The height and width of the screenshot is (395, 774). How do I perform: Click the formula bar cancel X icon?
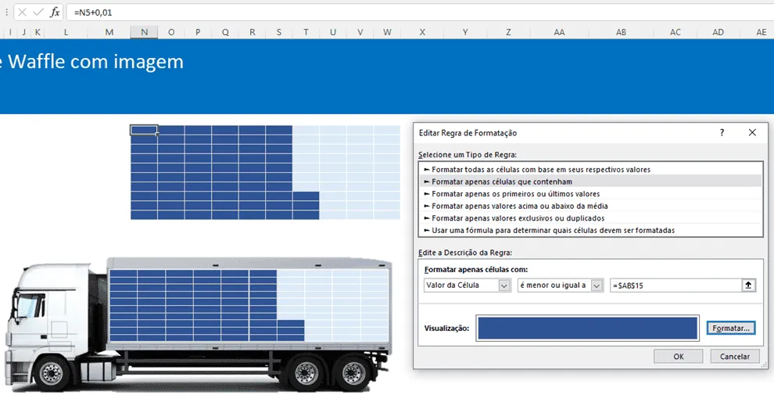[22, 13]
